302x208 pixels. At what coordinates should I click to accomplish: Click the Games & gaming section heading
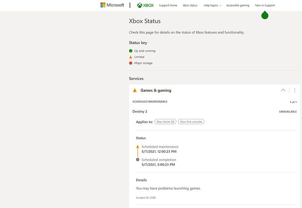(156, 90)
